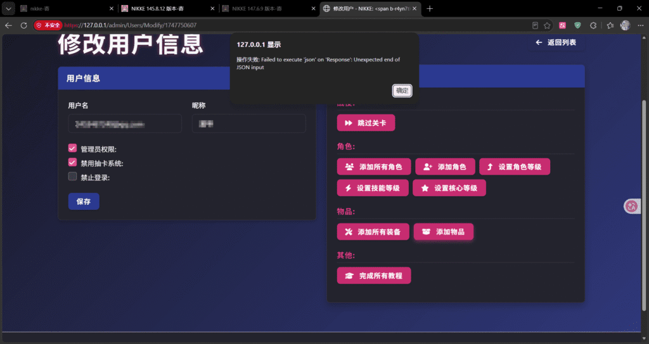649x344 pixels.
Task: Save user info with the 保存 button
Action: (84, 201)
